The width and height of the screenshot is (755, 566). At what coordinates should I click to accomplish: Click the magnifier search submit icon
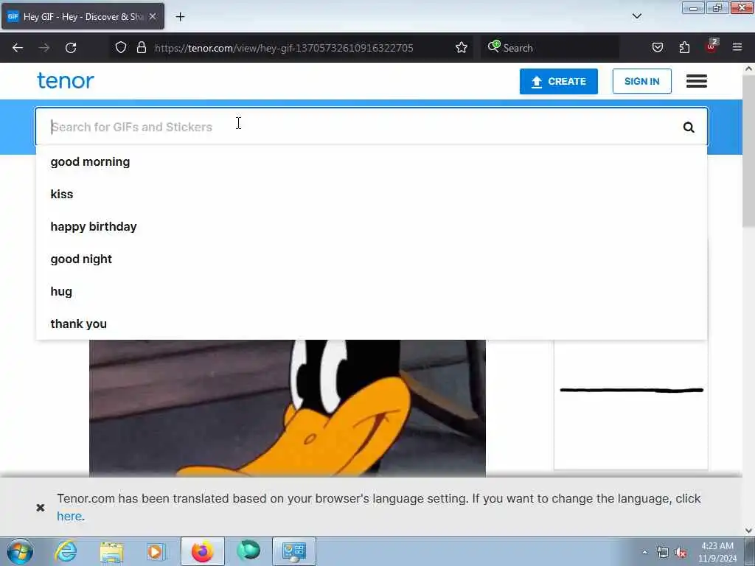pos(689,127)
